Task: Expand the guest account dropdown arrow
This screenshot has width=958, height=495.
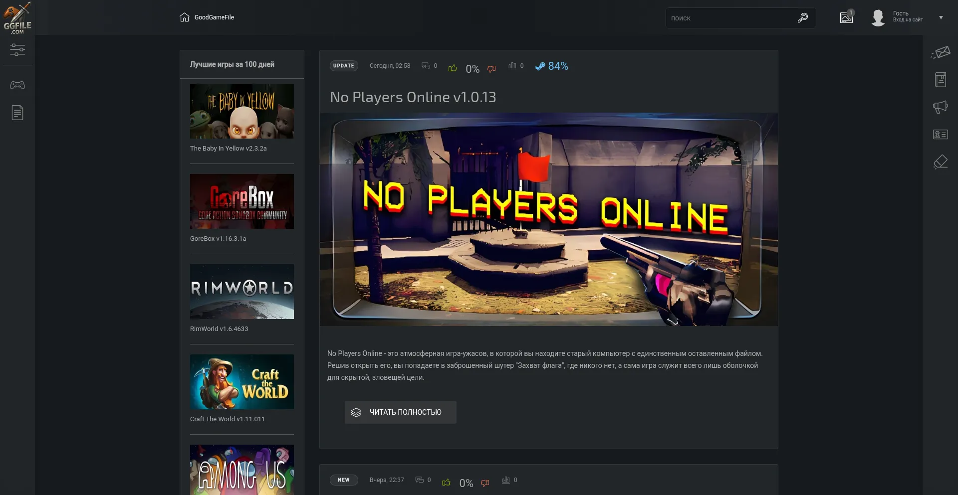Action: coord(941,17)
